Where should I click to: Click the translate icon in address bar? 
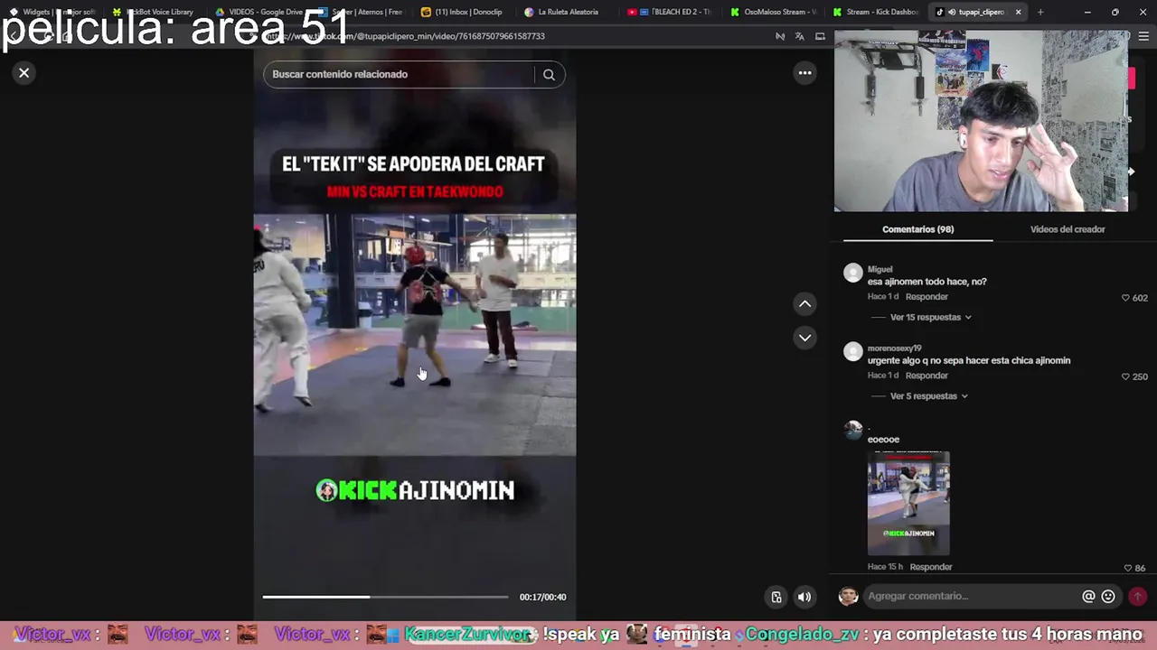click(x=799, y=36)
